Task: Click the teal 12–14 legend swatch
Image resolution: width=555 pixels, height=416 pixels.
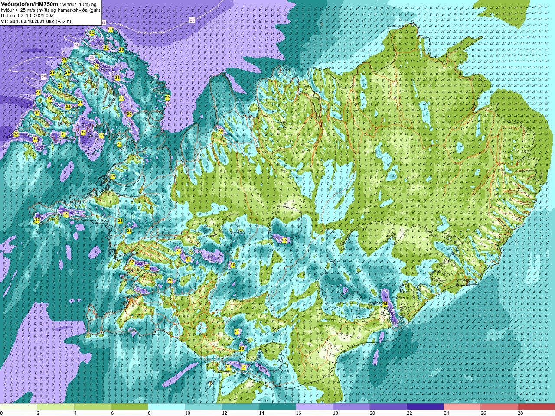Action: tap(240, 407)
